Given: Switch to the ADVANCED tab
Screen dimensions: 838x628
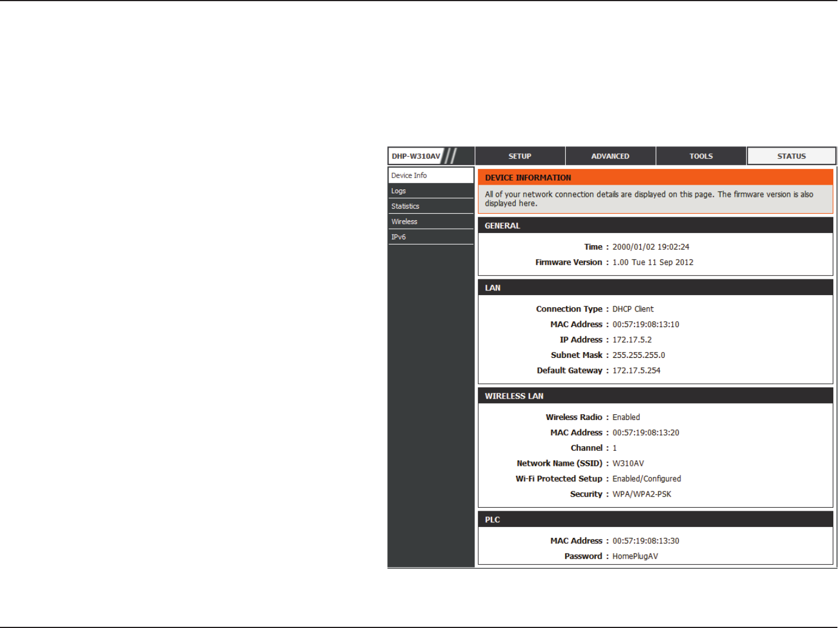Looking at the screenshot, I should click(610, 156).
